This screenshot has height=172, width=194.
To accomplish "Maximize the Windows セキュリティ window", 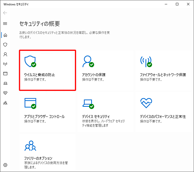I will [177, 4].
